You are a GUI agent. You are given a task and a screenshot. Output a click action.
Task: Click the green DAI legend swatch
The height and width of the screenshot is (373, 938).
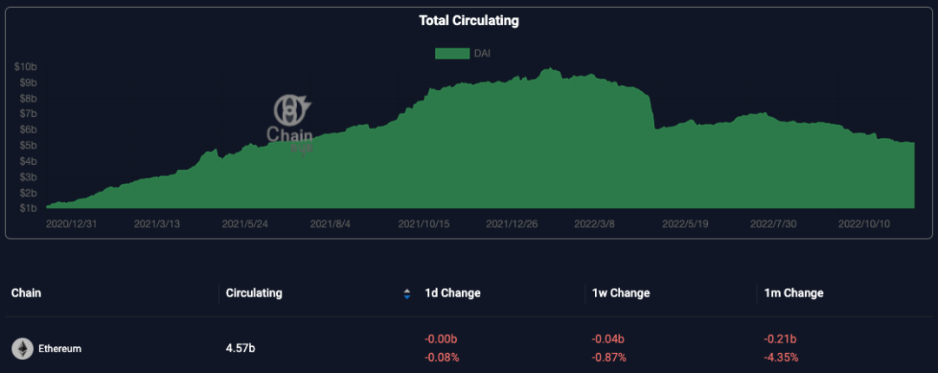pos(451,54)
